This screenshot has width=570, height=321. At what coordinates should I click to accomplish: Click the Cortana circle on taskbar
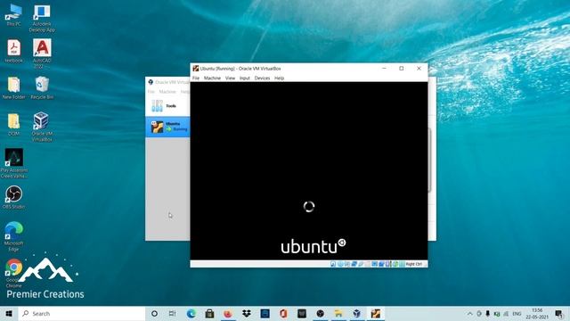(x=154, y=313)
